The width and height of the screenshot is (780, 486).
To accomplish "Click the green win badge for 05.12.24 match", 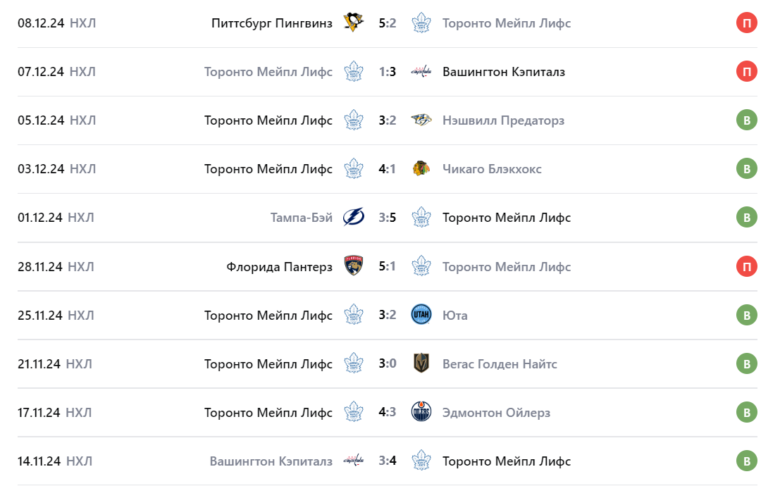I will coord(746,120).
